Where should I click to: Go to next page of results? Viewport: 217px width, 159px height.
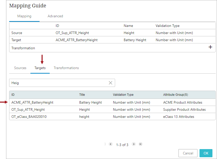click(134, 144)
